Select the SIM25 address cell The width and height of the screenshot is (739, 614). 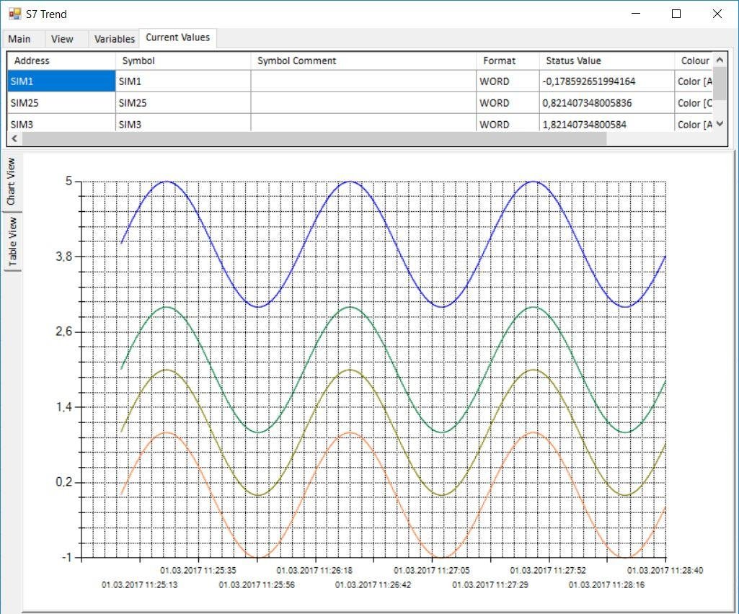61,103
